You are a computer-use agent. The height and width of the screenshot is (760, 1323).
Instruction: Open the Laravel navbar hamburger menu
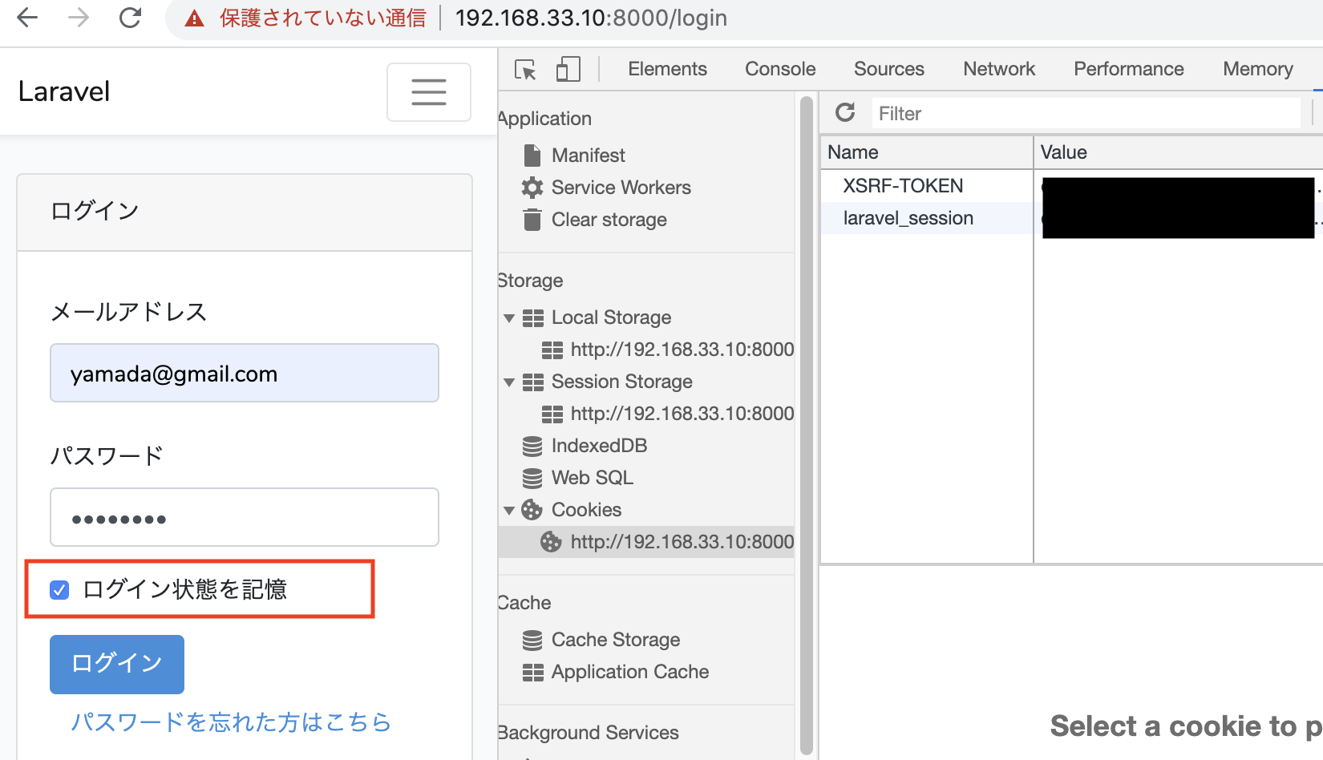pos(429,91)
